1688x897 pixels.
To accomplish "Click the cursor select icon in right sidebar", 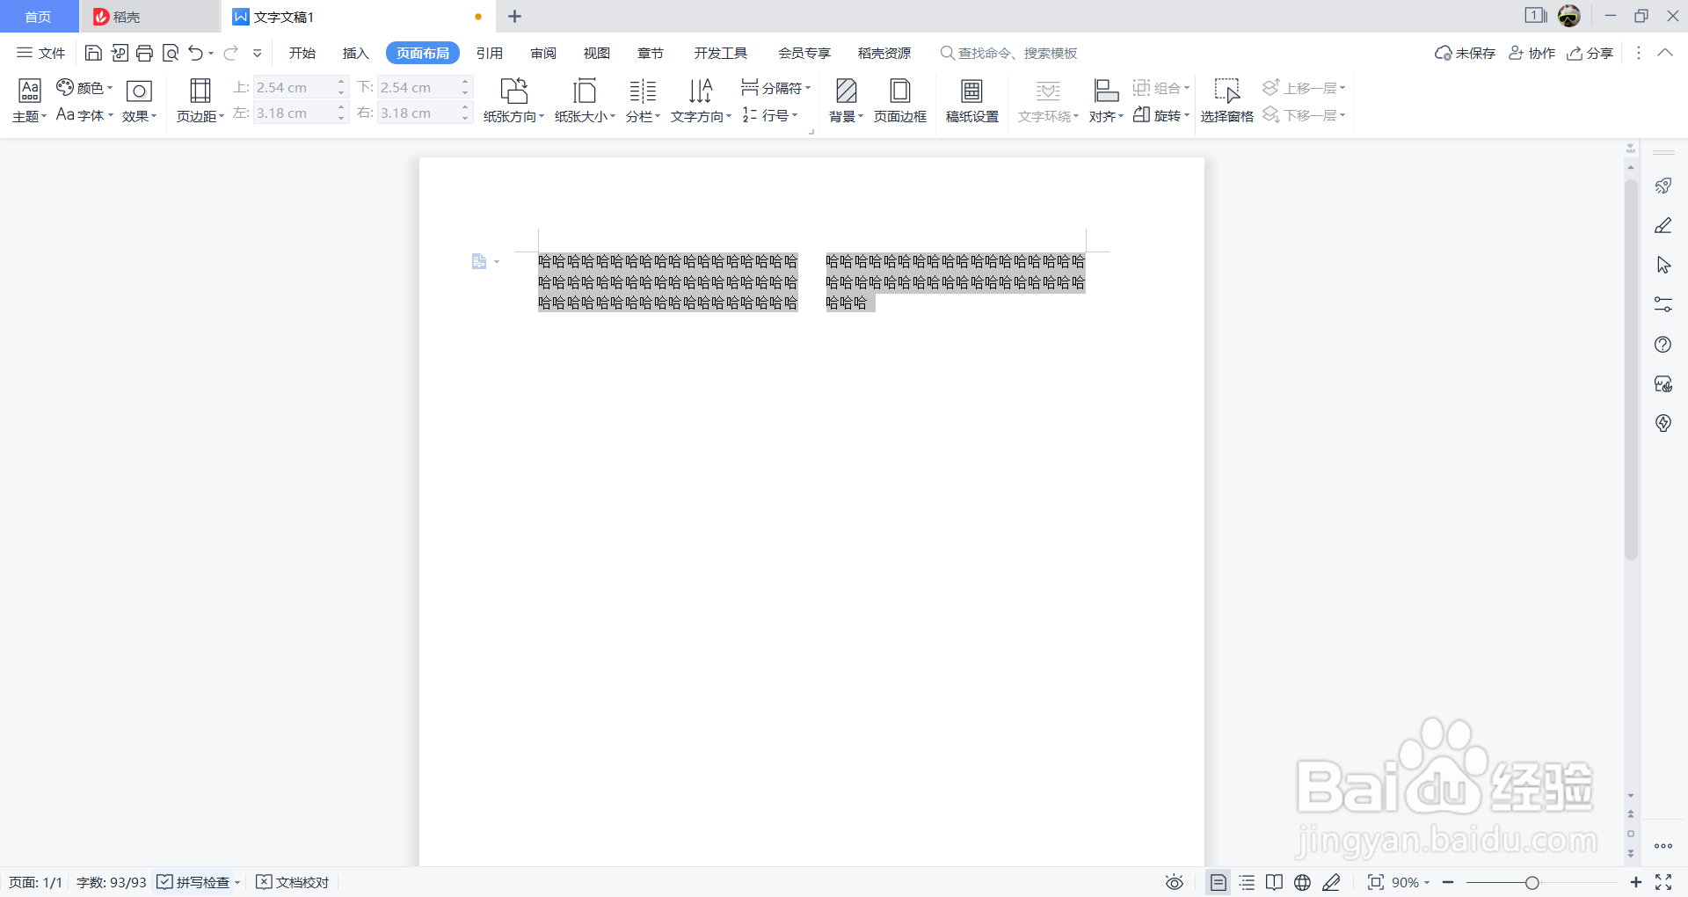I will tap(1663, 265).
